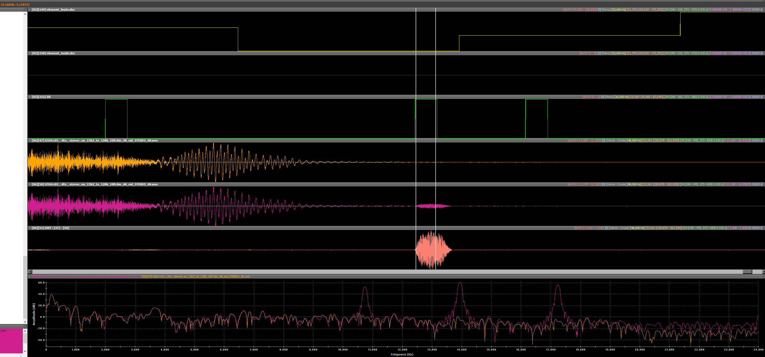
Task: Close the element_brate.dec track at right edge
Action: (x=764, y=10)
